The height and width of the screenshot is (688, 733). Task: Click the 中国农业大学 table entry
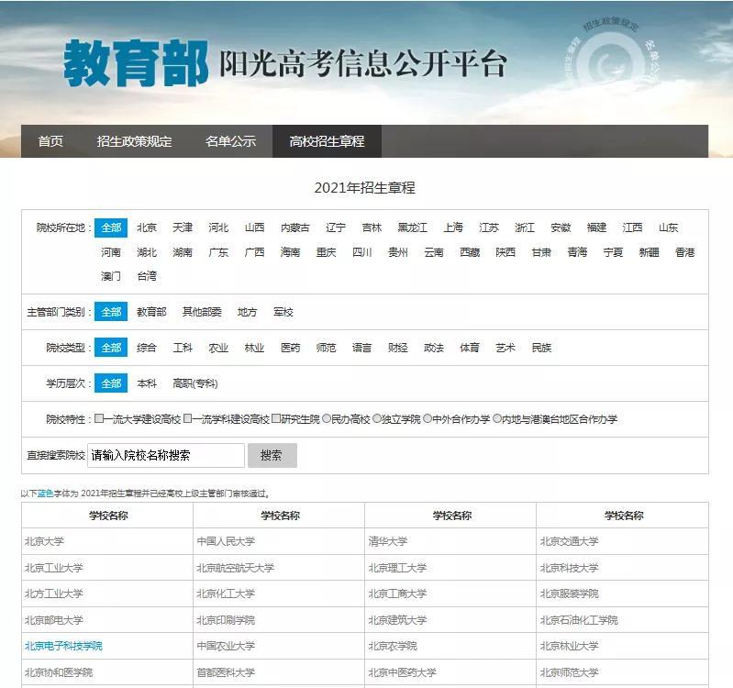226,646
